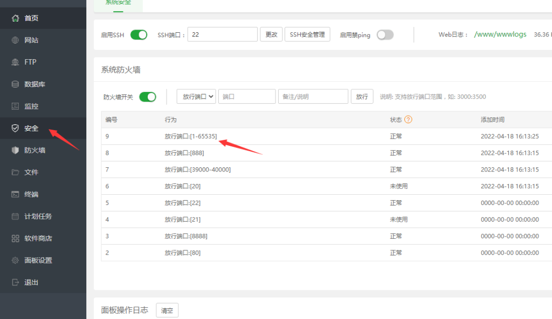Switch to the 系统安全 tab
Image resolution: width=552 pixels, height=319 pixels.
119,2
